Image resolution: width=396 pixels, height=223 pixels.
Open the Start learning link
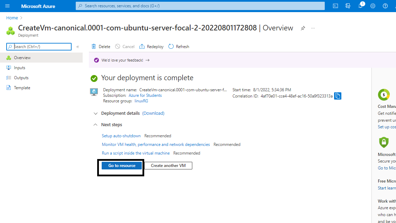pyautogui.click(x=387, y=188)
